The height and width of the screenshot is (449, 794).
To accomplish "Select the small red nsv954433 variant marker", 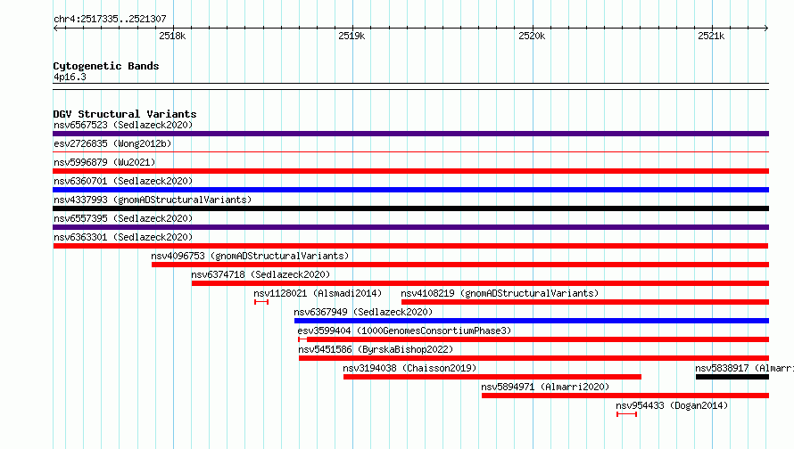I will click(x=626, y=414).
